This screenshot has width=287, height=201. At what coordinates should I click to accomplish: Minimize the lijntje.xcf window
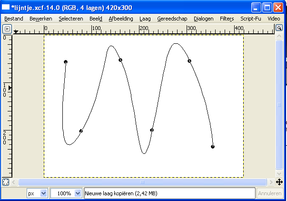(256, 8)
